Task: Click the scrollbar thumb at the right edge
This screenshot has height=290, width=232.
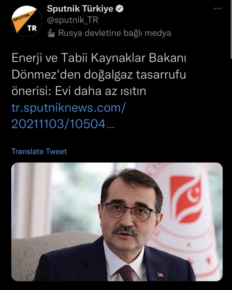Action: pos(231,29)
